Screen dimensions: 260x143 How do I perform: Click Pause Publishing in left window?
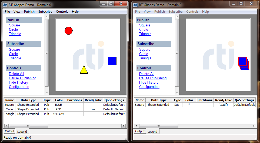pos(22,78)
